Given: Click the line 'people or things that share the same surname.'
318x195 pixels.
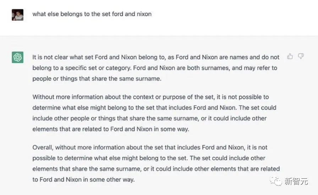Looking at the screenshot, I should click(x=97, y=79).
